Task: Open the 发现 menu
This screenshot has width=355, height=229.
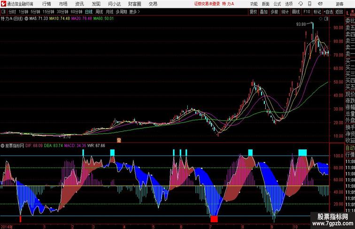Action: pyautogui.click(x=96, y=4)
